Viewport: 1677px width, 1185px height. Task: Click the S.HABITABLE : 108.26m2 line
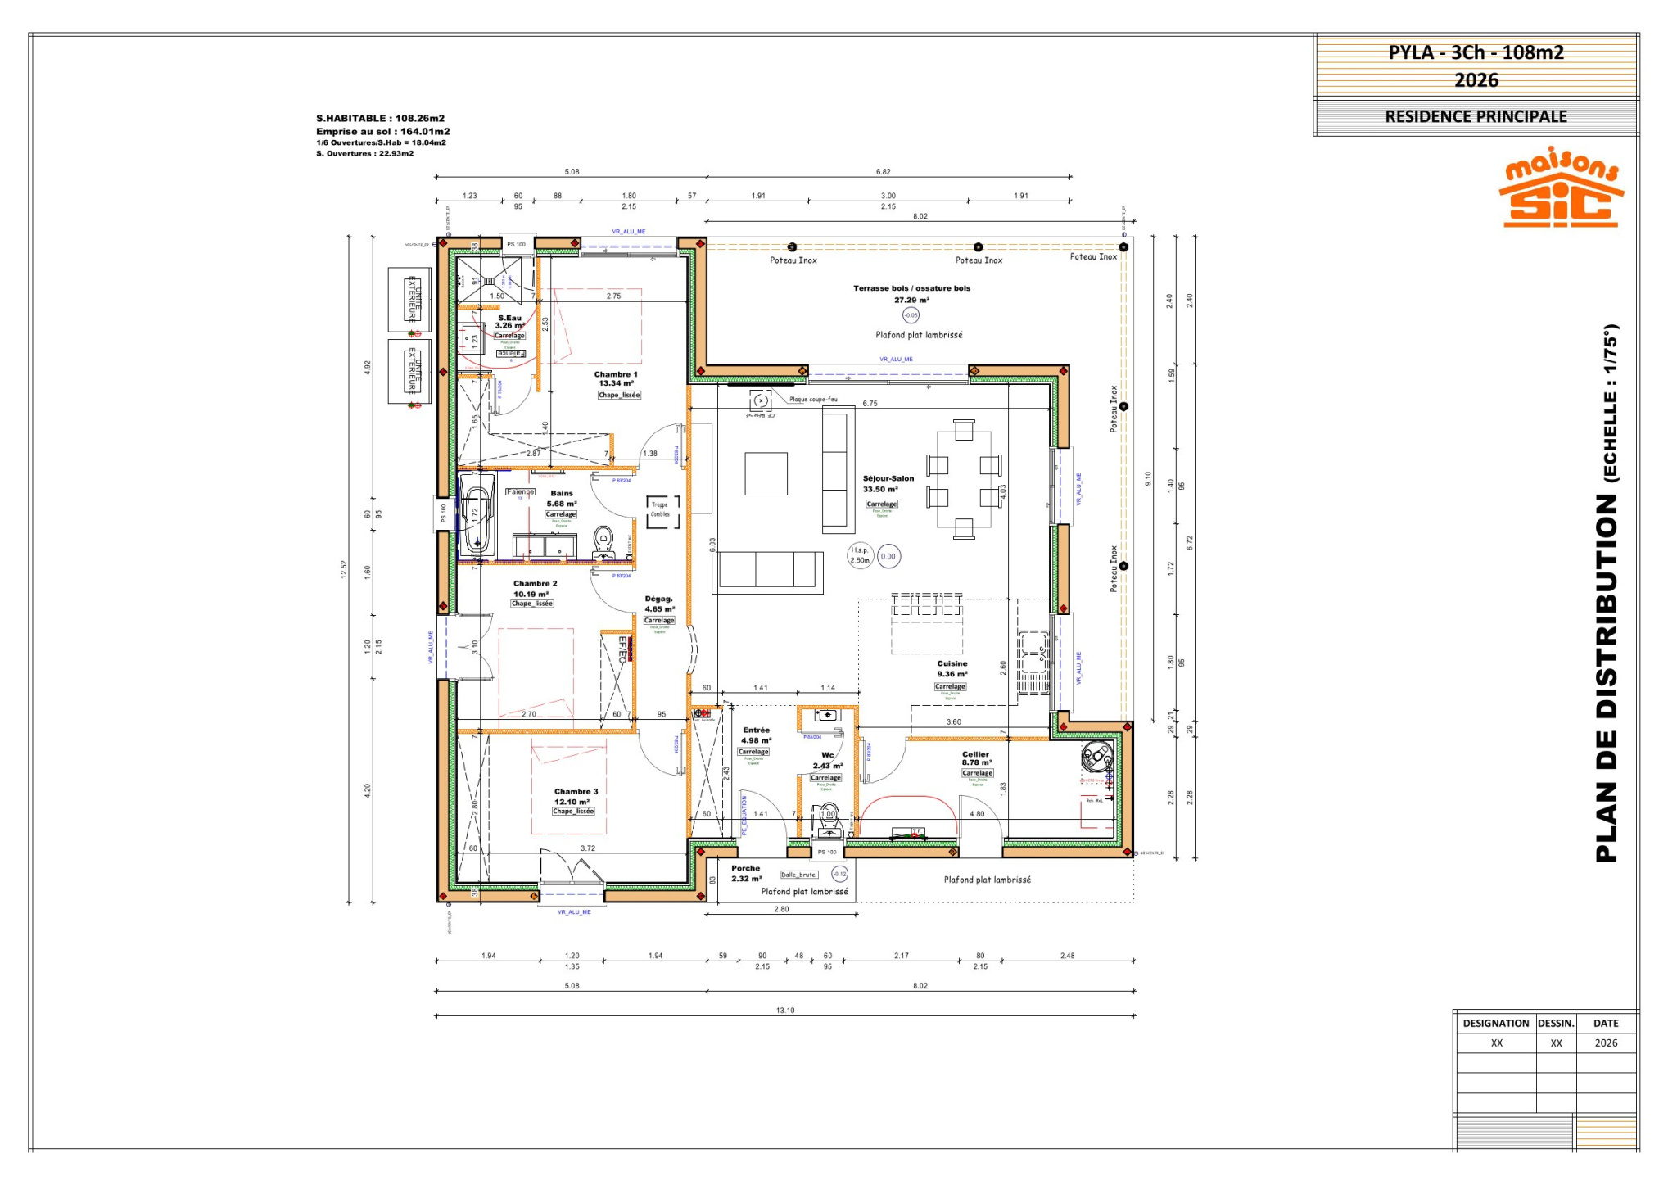pos(380,118)
